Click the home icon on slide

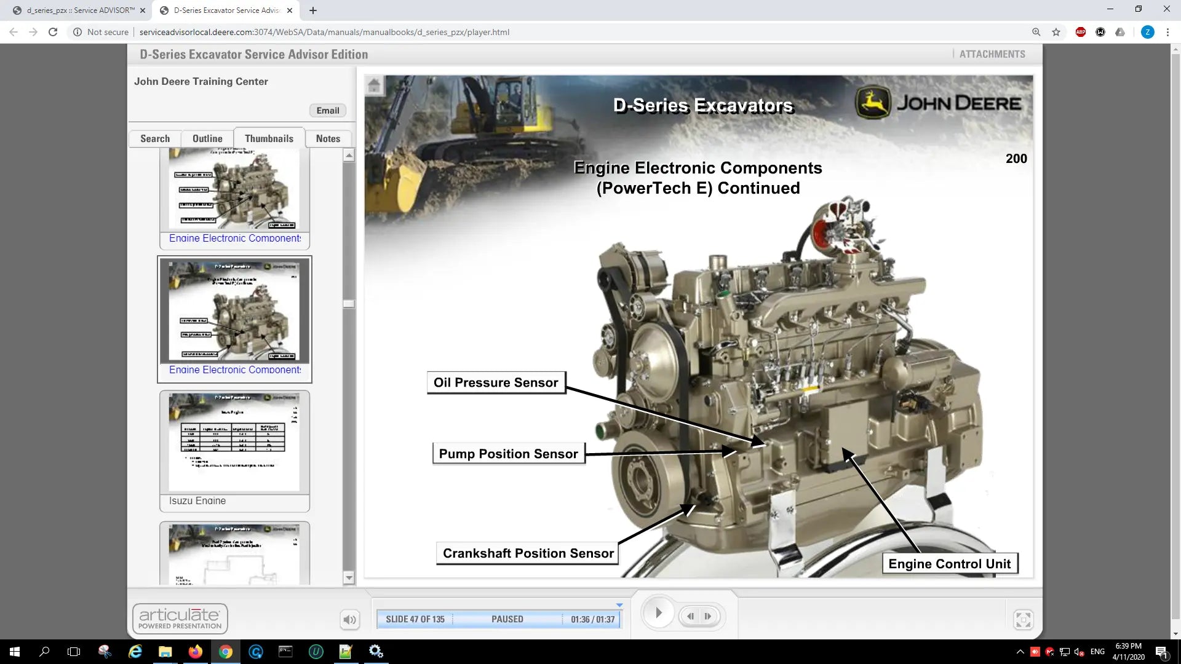point(374,85)
